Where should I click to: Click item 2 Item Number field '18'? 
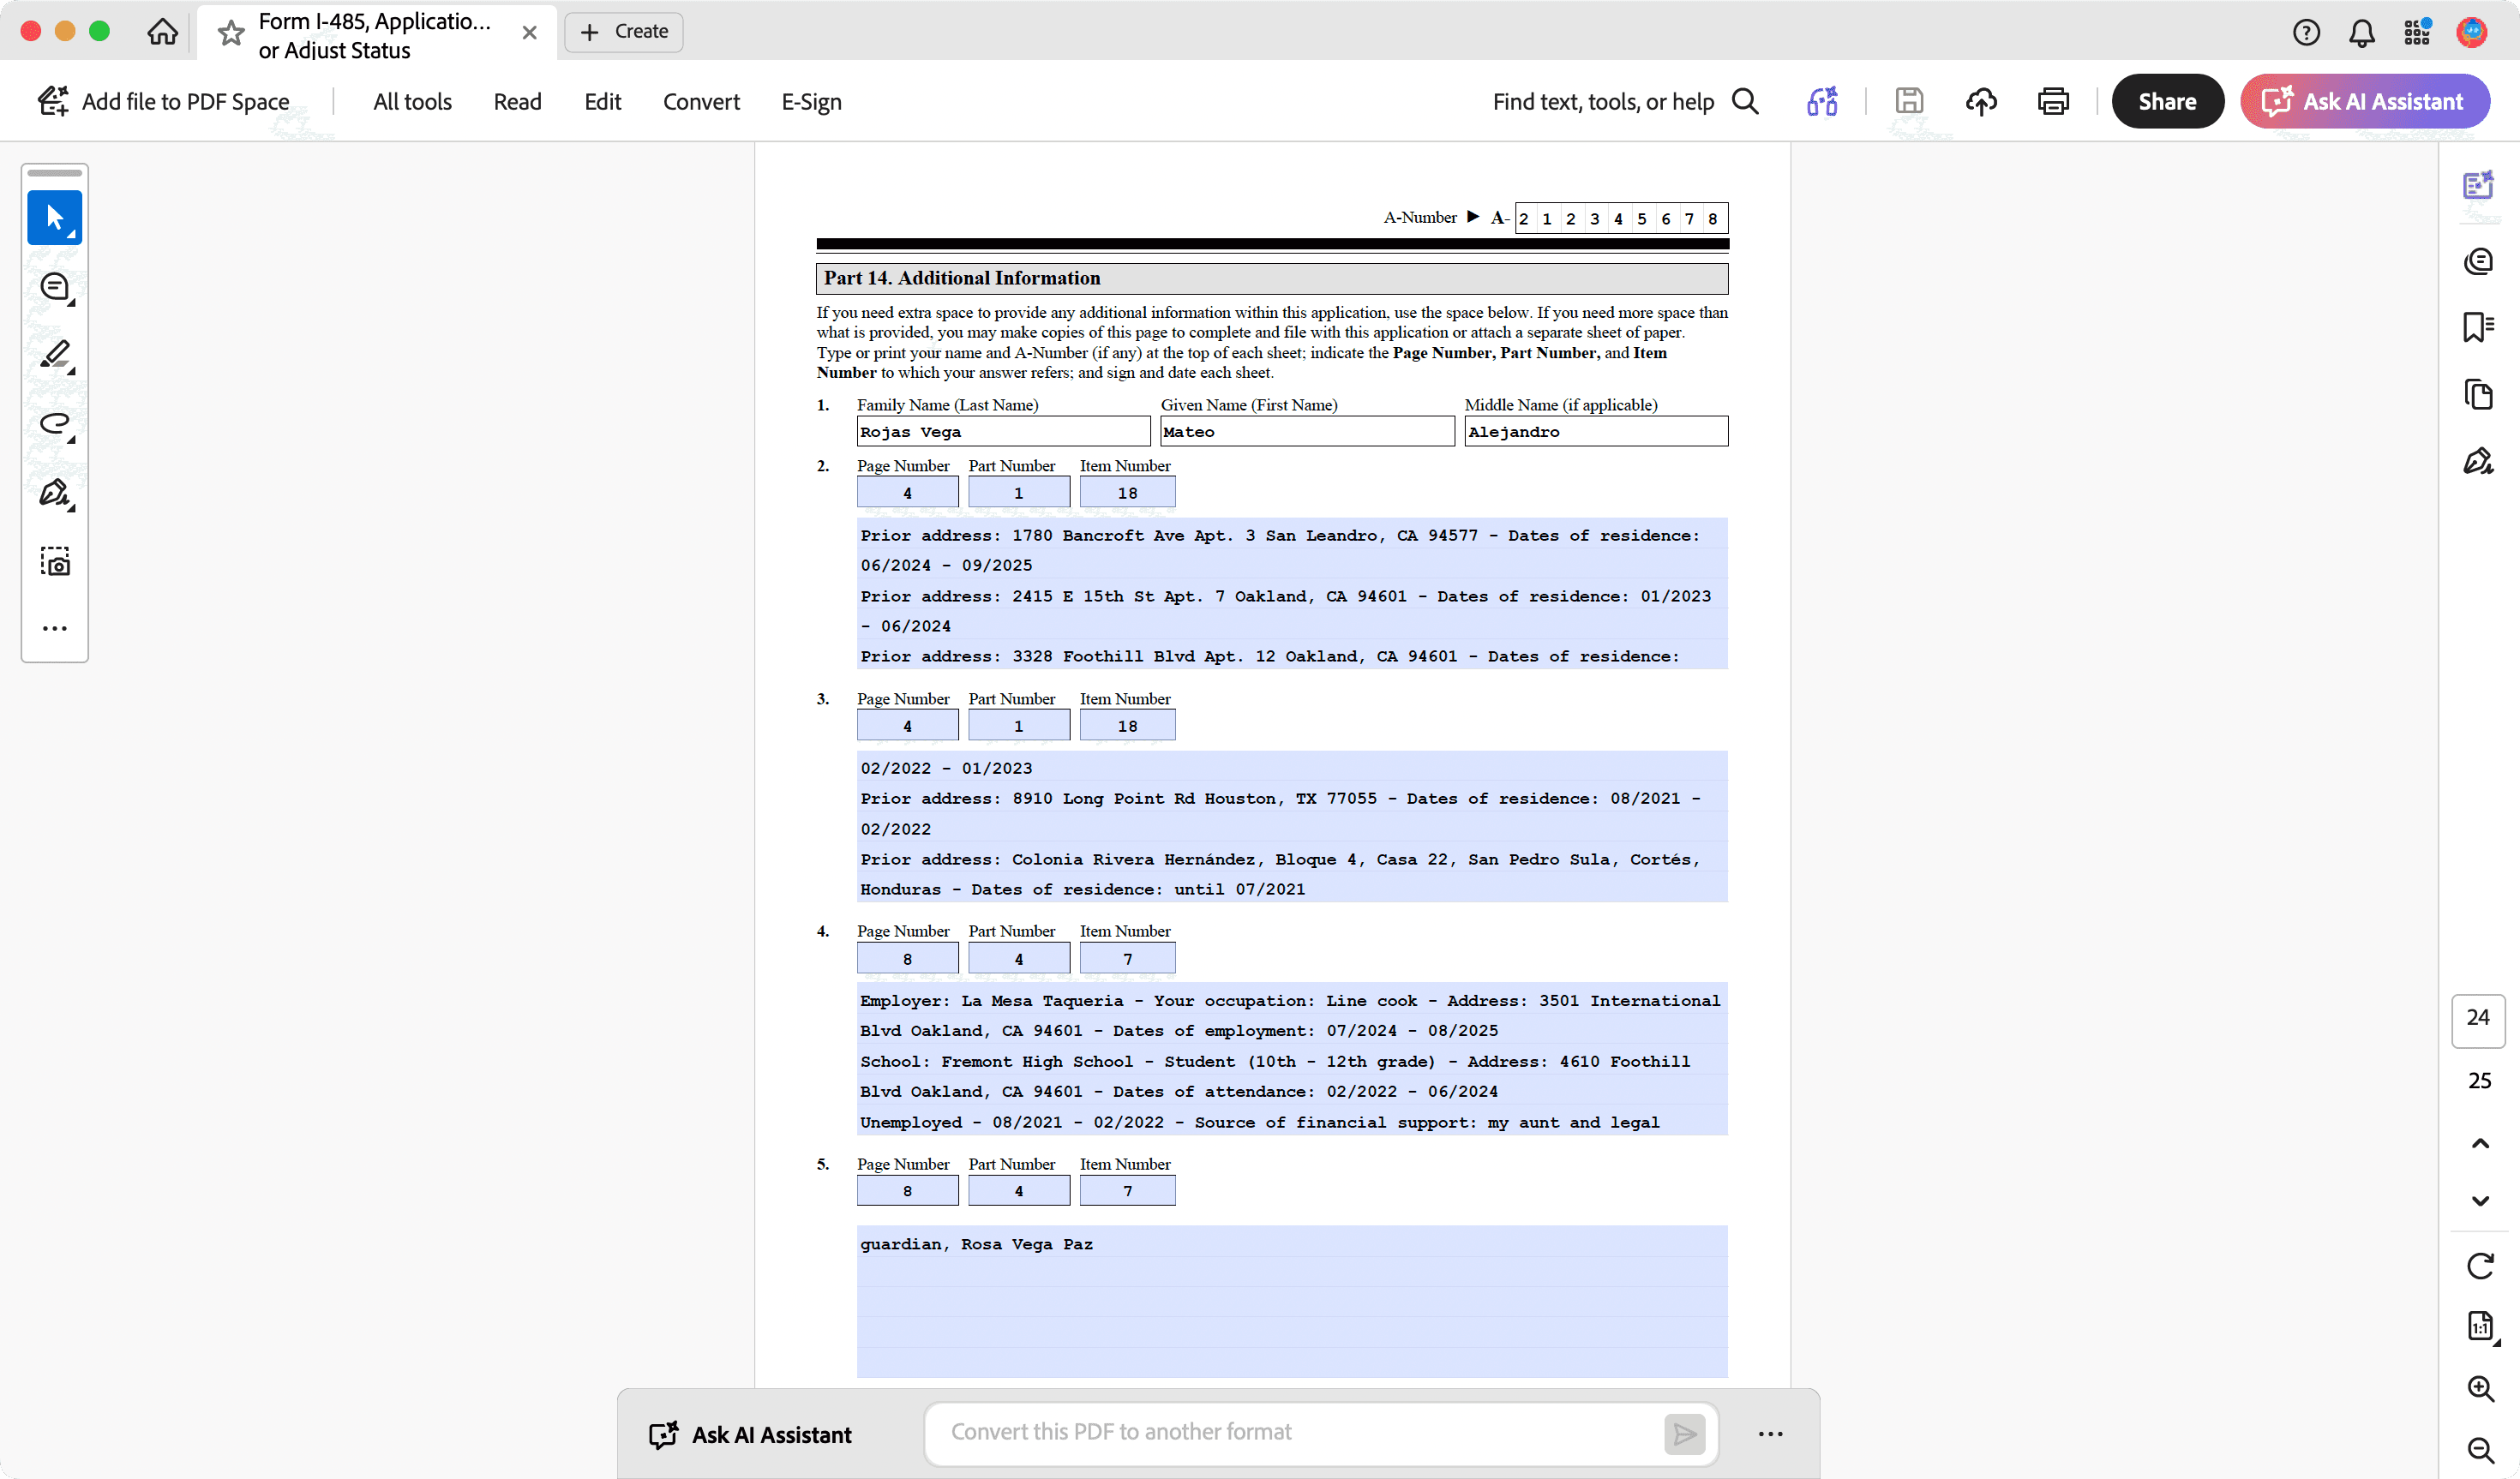[1127, 493]
